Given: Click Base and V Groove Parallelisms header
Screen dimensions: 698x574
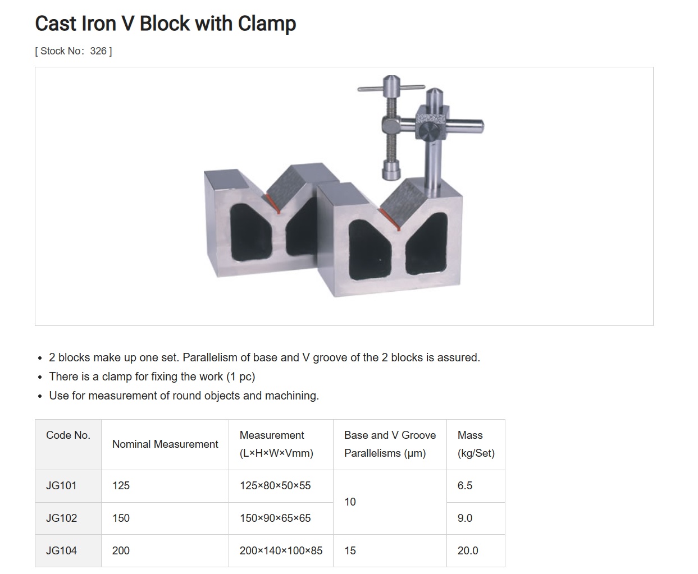Looking at the screenshot, I should [x=390, y=444].
